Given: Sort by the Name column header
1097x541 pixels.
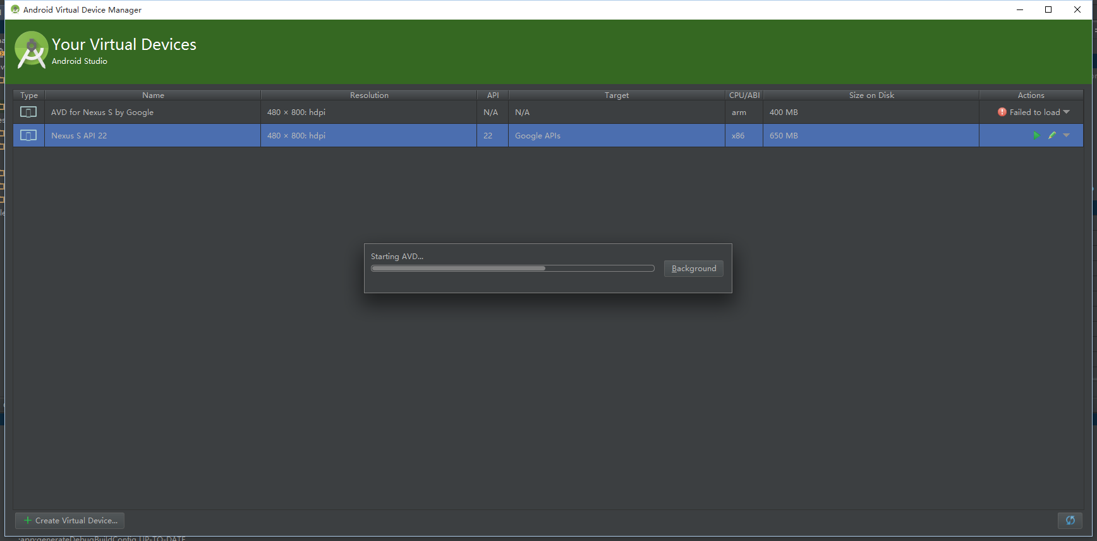Looking at the screenshot, I should pyautogui.click(x=153, y=95).
